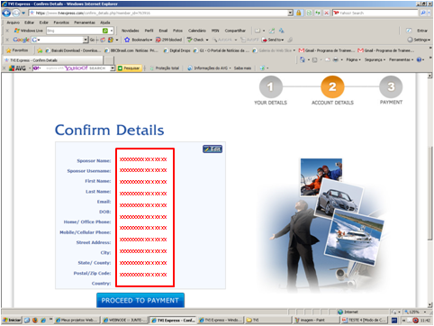Open the Bookmarks star in Google toolbar
The height and width of the screenshot is (326, 434).
[x=127, y=40]
